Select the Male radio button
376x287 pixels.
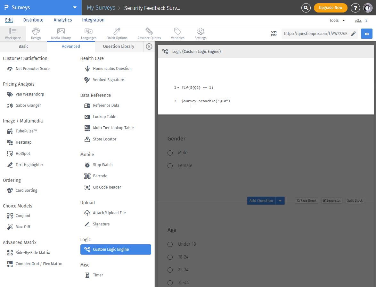[x=170, y=153]
